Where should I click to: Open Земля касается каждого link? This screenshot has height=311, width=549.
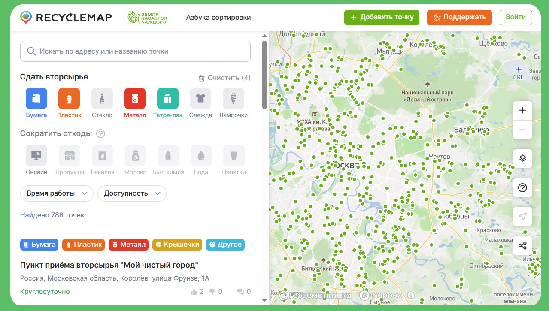[x=147, y=17]
